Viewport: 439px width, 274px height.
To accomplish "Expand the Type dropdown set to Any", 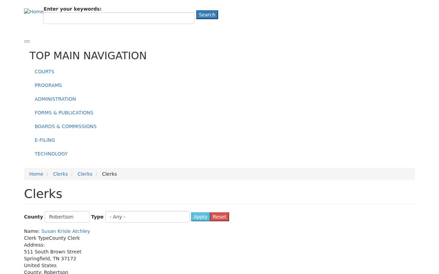I will [x=147, y=217].
